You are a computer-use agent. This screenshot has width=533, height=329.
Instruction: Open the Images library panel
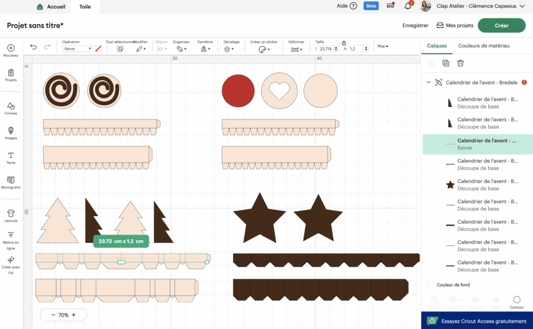point(11,133)
